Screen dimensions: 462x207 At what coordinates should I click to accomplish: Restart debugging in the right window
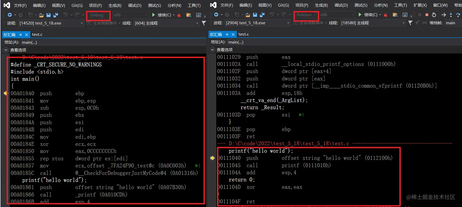tap(434, 15)
